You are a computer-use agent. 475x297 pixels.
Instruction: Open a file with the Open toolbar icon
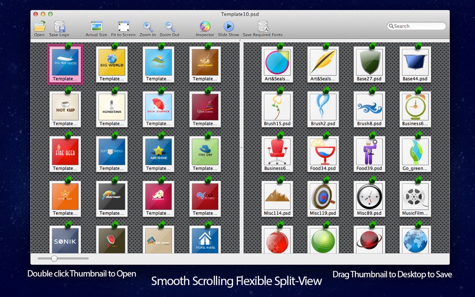click(39, 26)
